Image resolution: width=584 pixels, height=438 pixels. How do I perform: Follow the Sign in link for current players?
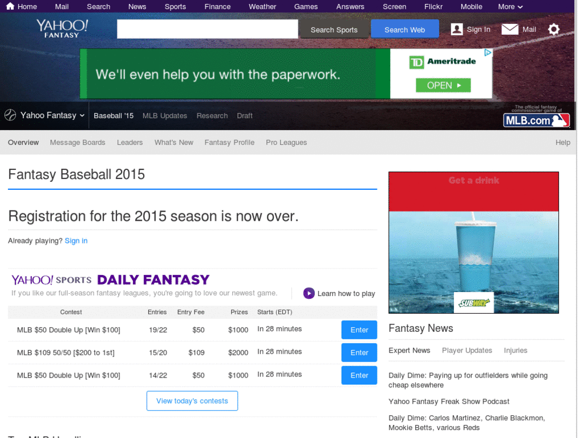click(x=76, y=240)
